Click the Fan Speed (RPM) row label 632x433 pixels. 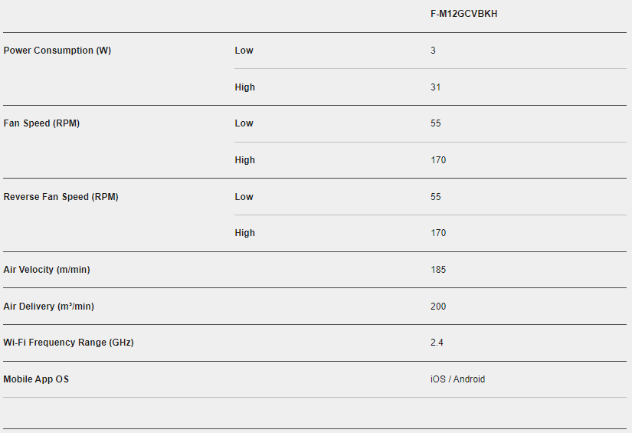pyautogui.click(x=41, y=123)
